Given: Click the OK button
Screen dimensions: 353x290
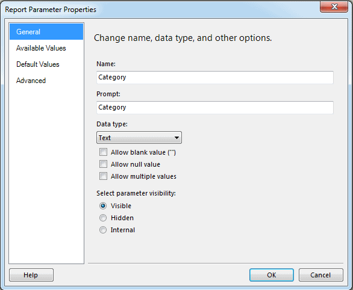Looking at the screenshot, I should click(272, 275).
